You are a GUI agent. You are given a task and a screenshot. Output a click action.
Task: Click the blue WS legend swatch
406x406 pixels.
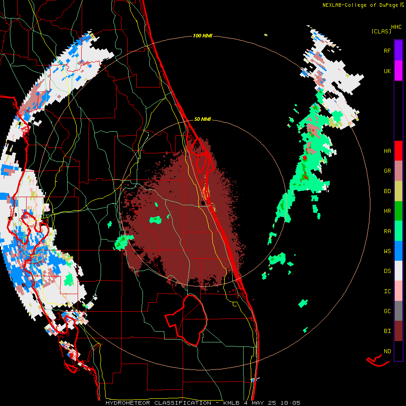pyautogui.click(x=398, y=251)
